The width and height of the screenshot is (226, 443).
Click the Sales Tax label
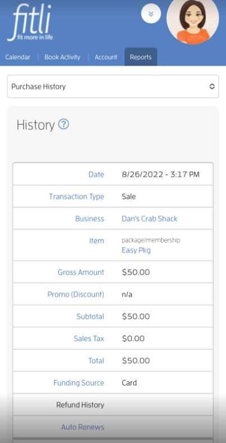89,339
